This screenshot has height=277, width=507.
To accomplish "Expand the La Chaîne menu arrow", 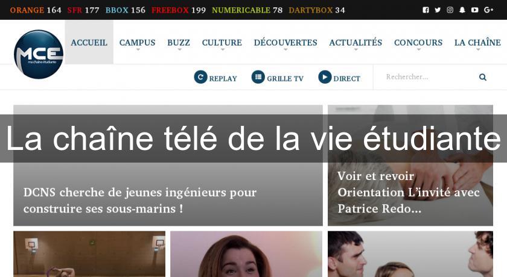I will [478, 49].
